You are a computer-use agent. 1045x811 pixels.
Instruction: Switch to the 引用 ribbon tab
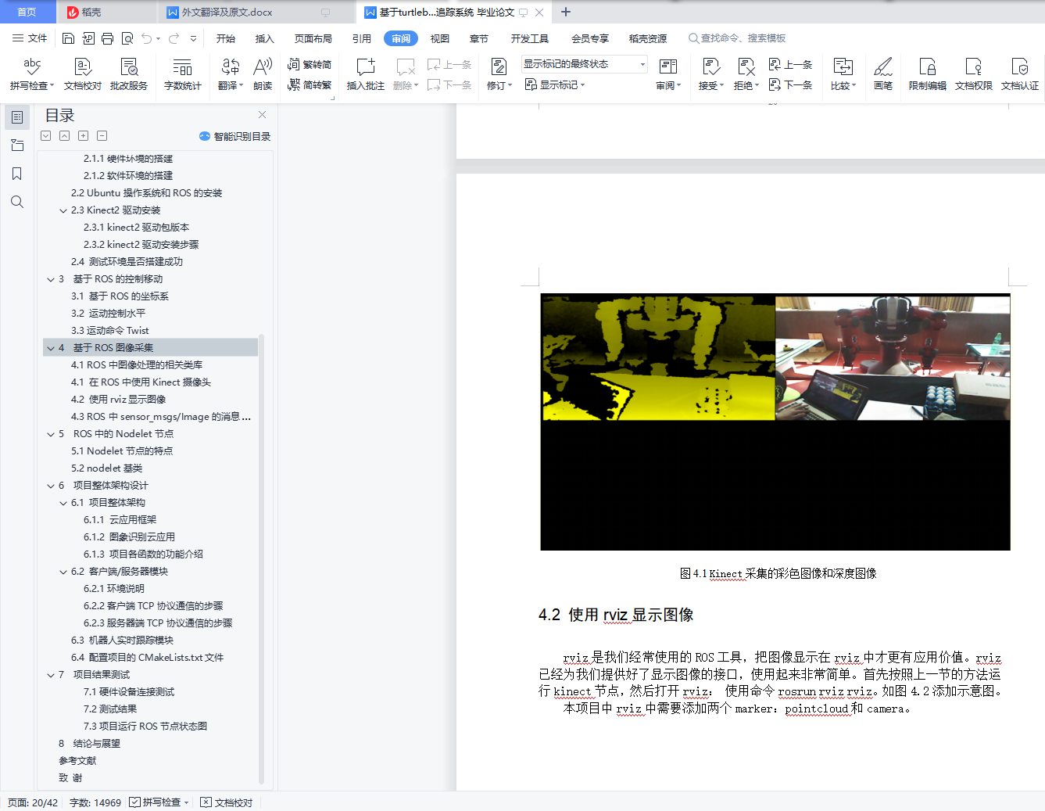pos(362,38)
